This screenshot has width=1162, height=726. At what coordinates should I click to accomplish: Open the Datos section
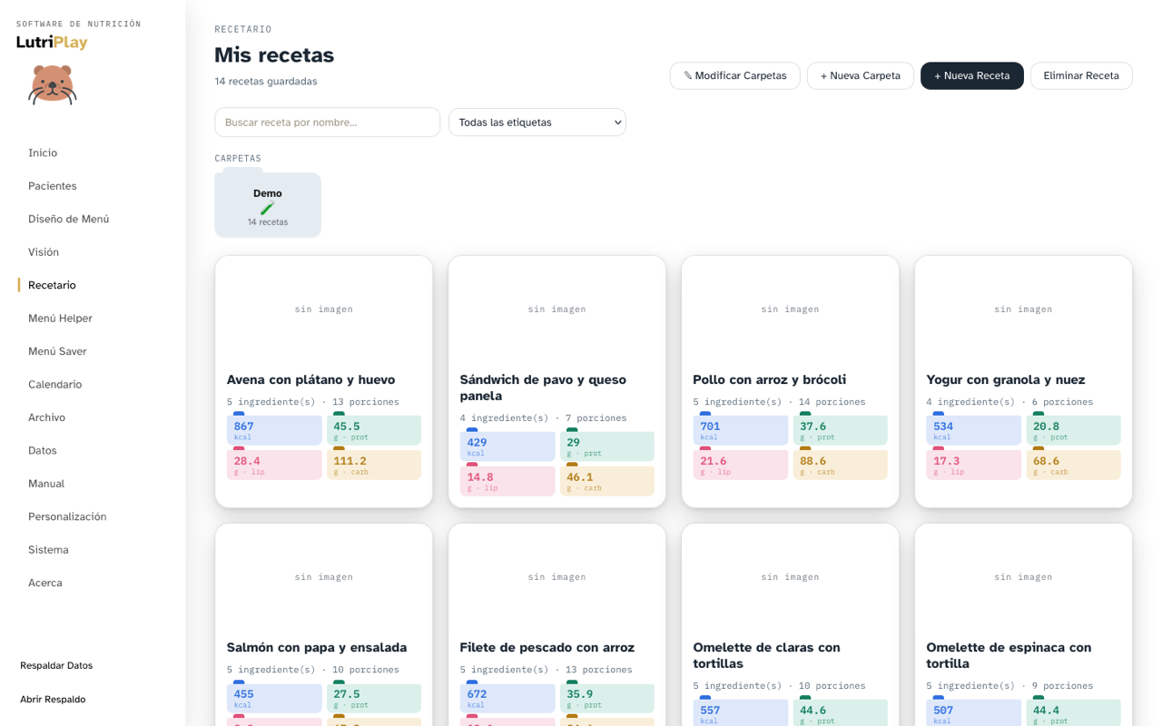click(x=43, y=450)
